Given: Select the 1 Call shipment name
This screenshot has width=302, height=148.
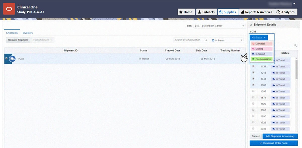Looking at the screenshot, I should pyautogui.click(x=20, y=59).
